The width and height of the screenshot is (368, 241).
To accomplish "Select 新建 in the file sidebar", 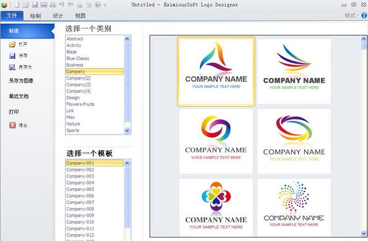I will 27,31.
